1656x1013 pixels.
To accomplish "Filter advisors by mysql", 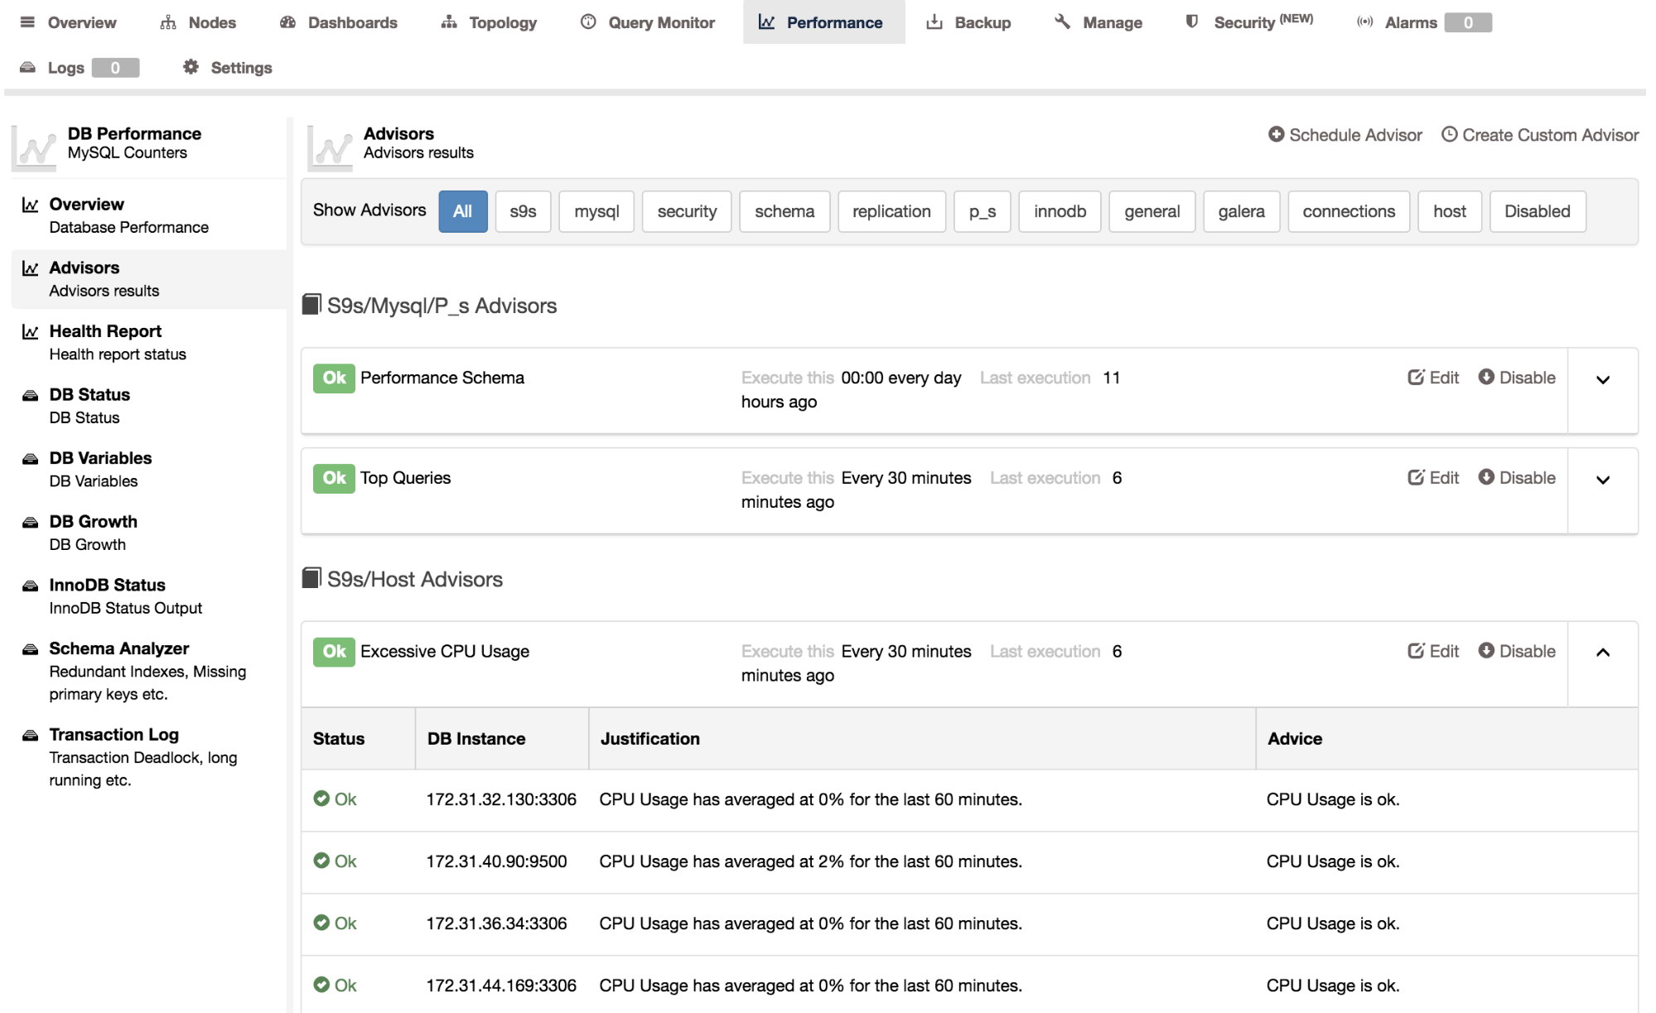I will (x=596, y=211).
